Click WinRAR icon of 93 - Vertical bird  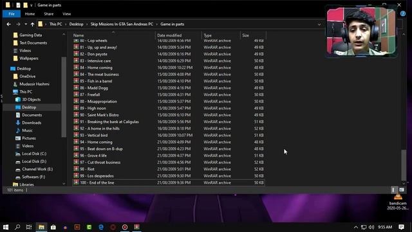click(x=76, y=135)
